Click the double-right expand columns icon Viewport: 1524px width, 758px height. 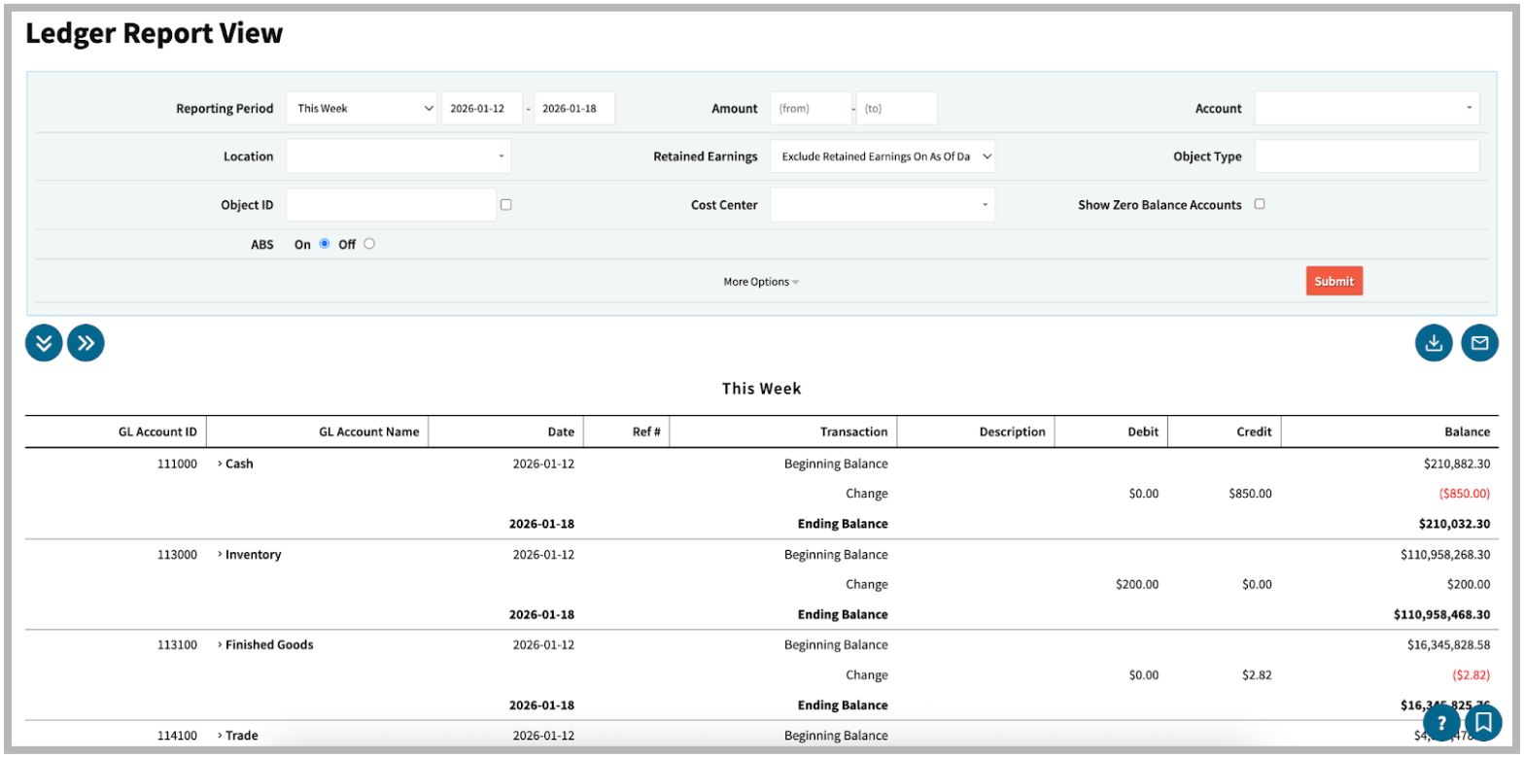pyautogui.click(x=86, y=343)
